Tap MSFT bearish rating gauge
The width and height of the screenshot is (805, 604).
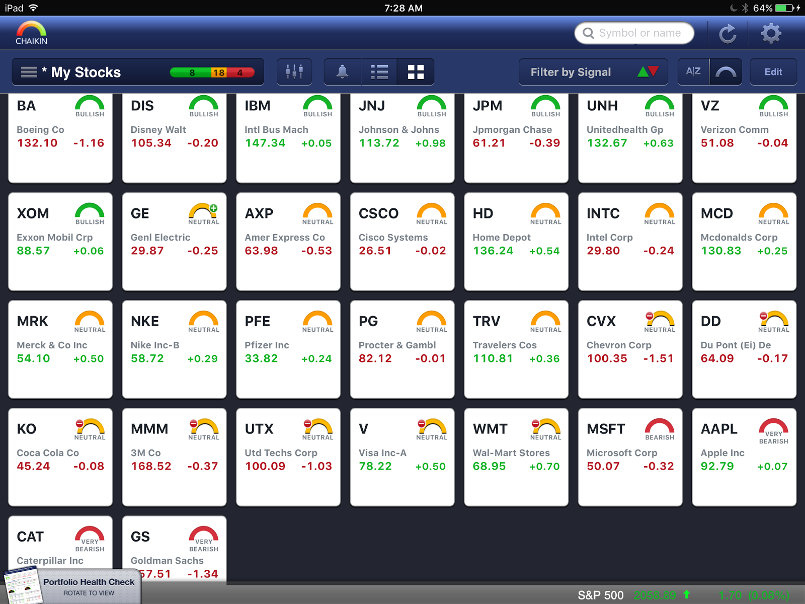coord(660,429)
